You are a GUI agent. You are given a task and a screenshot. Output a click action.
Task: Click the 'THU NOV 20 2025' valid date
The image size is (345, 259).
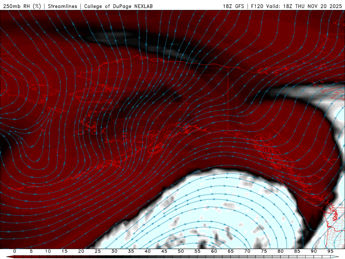pos(318,6)
